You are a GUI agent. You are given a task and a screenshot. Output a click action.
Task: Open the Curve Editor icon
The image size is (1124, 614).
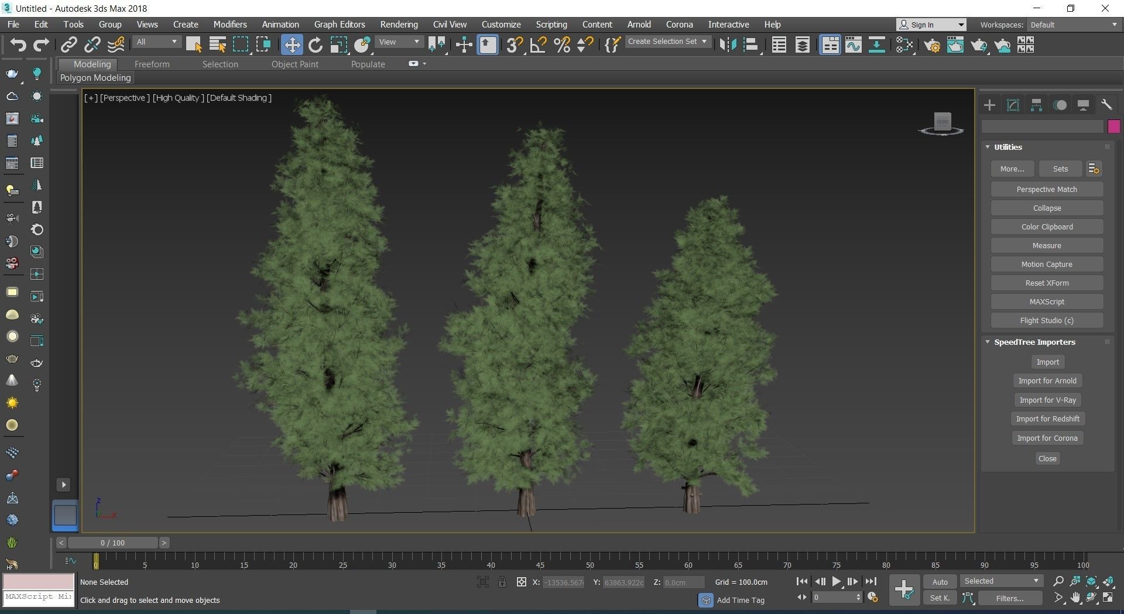(853, 44)
